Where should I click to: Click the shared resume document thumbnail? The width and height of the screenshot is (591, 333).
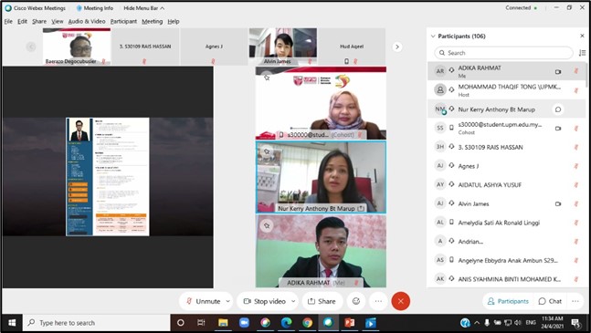(108, 177)
